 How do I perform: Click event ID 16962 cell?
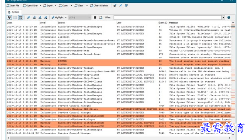(162, 71)
